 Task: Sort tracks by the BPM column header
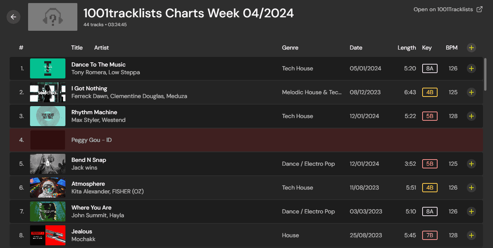coord(451,48)
